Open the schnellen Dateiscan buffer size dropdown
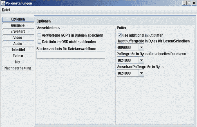 [x=141, y=60]
